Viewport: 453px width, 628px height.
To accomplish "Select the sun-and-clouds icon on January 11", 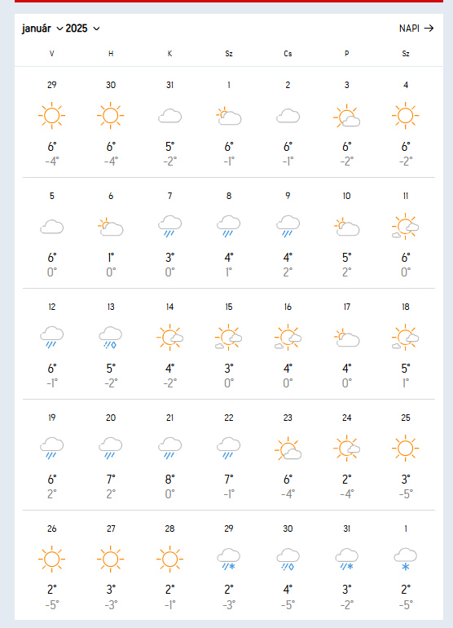I will tap(406, 226).
